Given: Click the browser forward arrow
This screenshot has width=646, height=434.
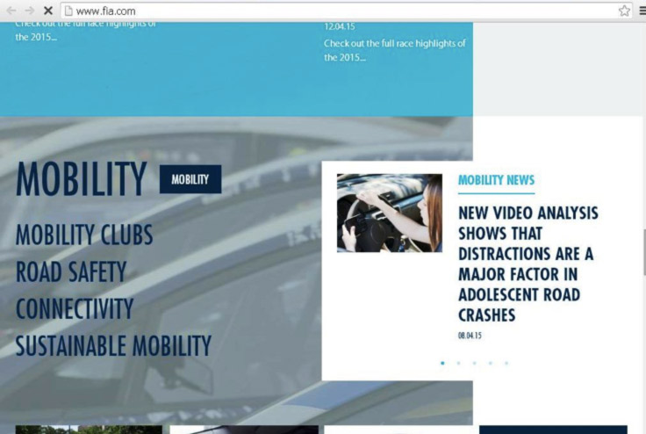Looking at the screenshot, I should (x=30, y=11).
